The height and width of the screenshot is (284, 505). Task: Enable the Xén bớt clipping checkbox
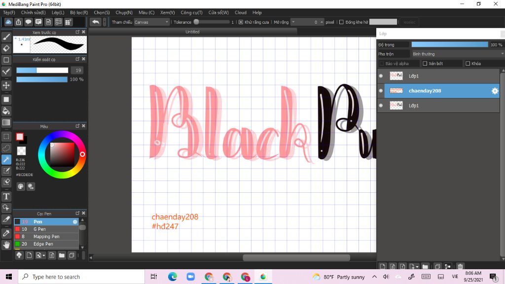pyautogui.click(x=425, y=64)
